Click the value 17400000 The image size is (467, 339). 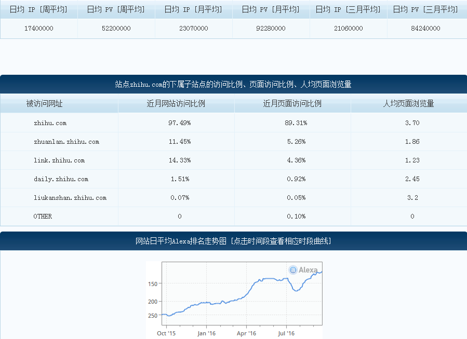39,28
